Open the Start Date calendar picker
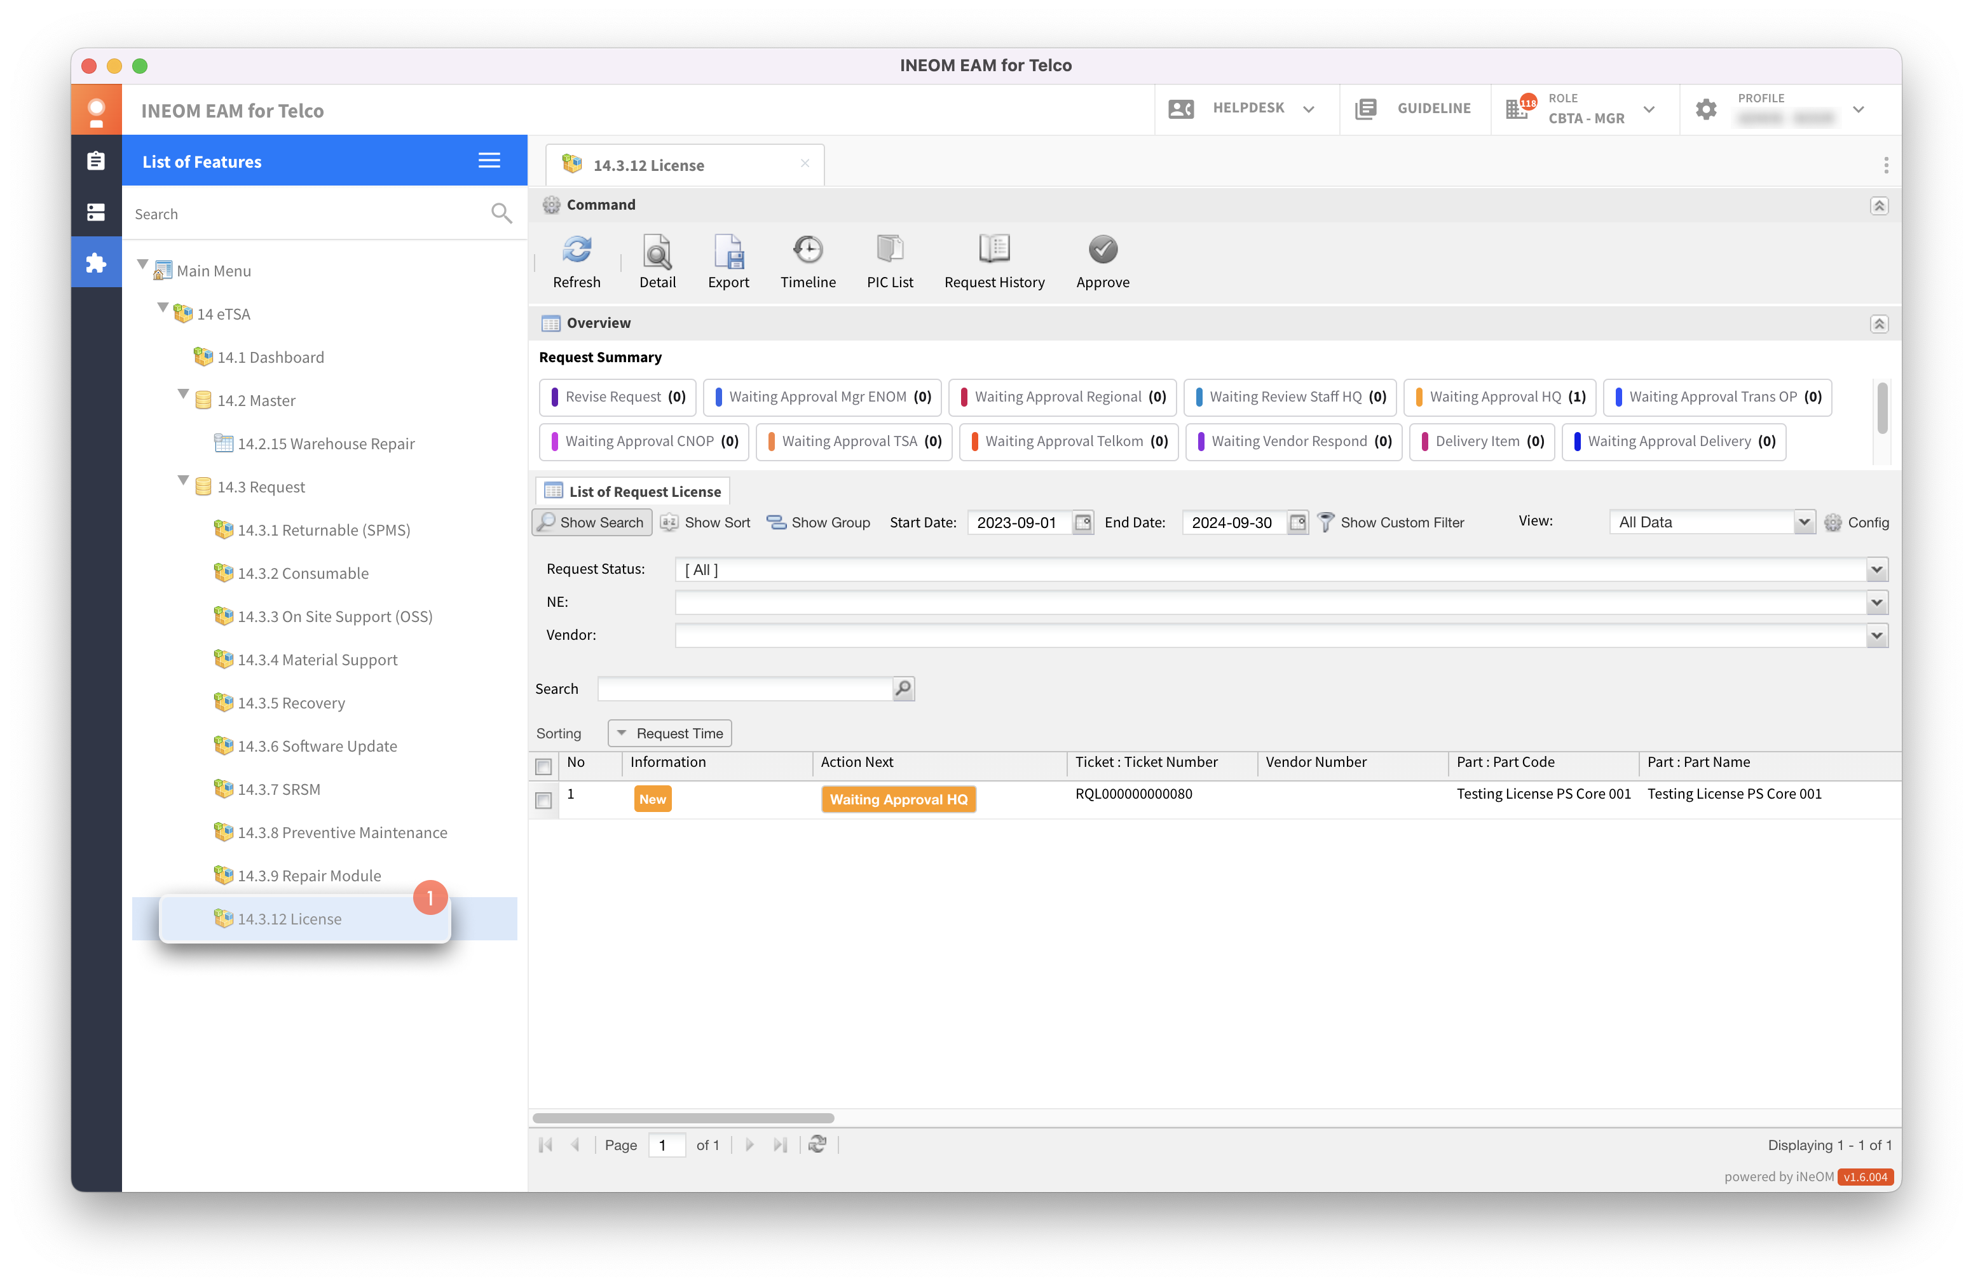Image resolution: width=1973 pixels, height=1286 pixels. pos(1082,522)
